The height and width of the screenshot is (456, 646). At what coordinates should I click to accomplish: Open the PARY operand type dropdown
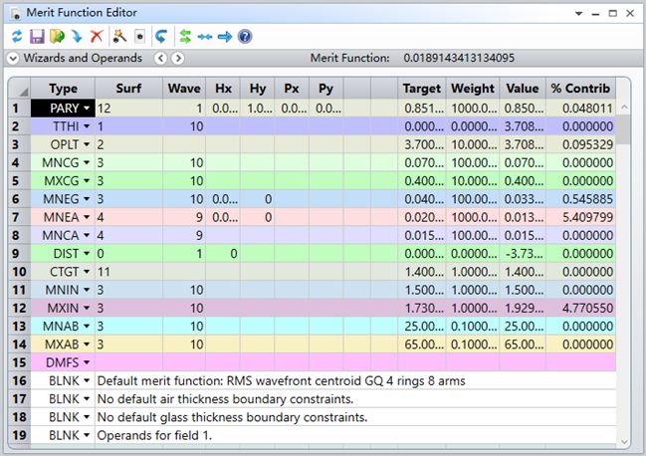pos(87,108)
